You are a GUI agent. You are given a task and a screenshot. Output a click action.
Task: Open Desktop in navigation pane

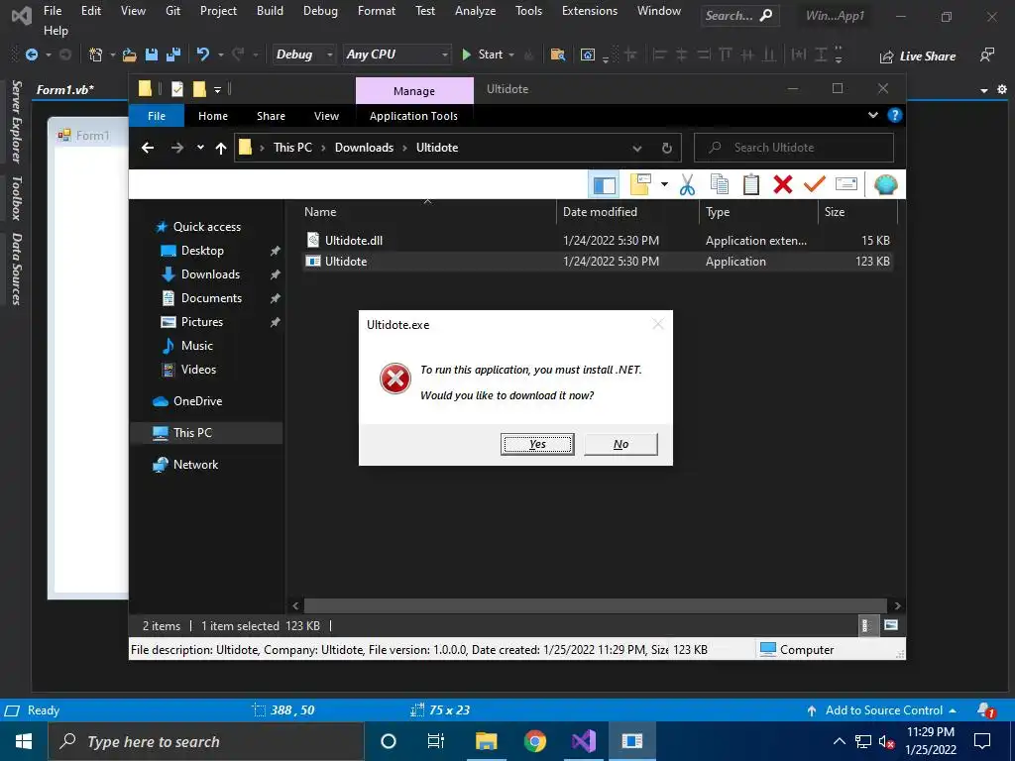click(x=202, y=251)
